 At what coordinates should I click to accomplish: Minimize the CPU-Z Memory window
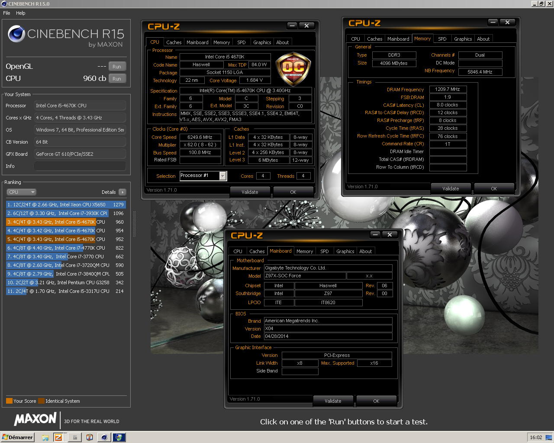(x=493, y=22)
